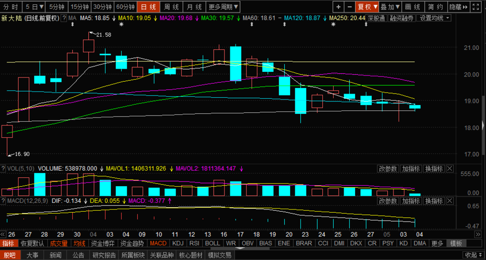The width and height of the screenshot is (486, 260).
Task: Click the help question mark next to 新大陆 title
Action: [x=64, y=18]
